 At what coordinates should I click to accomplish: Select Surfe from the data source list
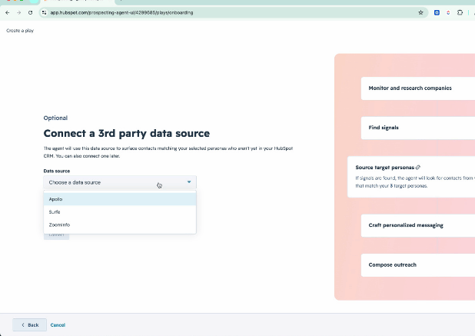pyautogui.click(x=120, y=211)
